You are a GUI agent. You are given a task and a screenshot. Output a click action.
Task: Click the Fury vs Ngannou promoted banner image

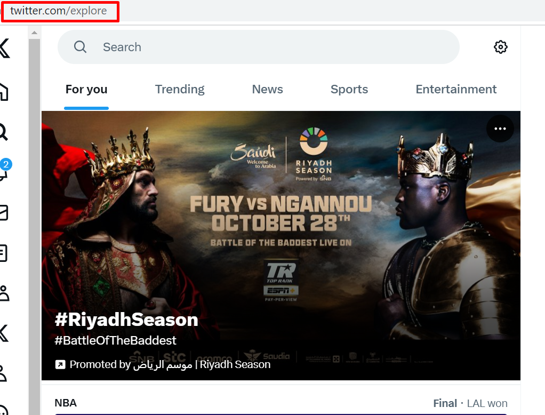281,224
